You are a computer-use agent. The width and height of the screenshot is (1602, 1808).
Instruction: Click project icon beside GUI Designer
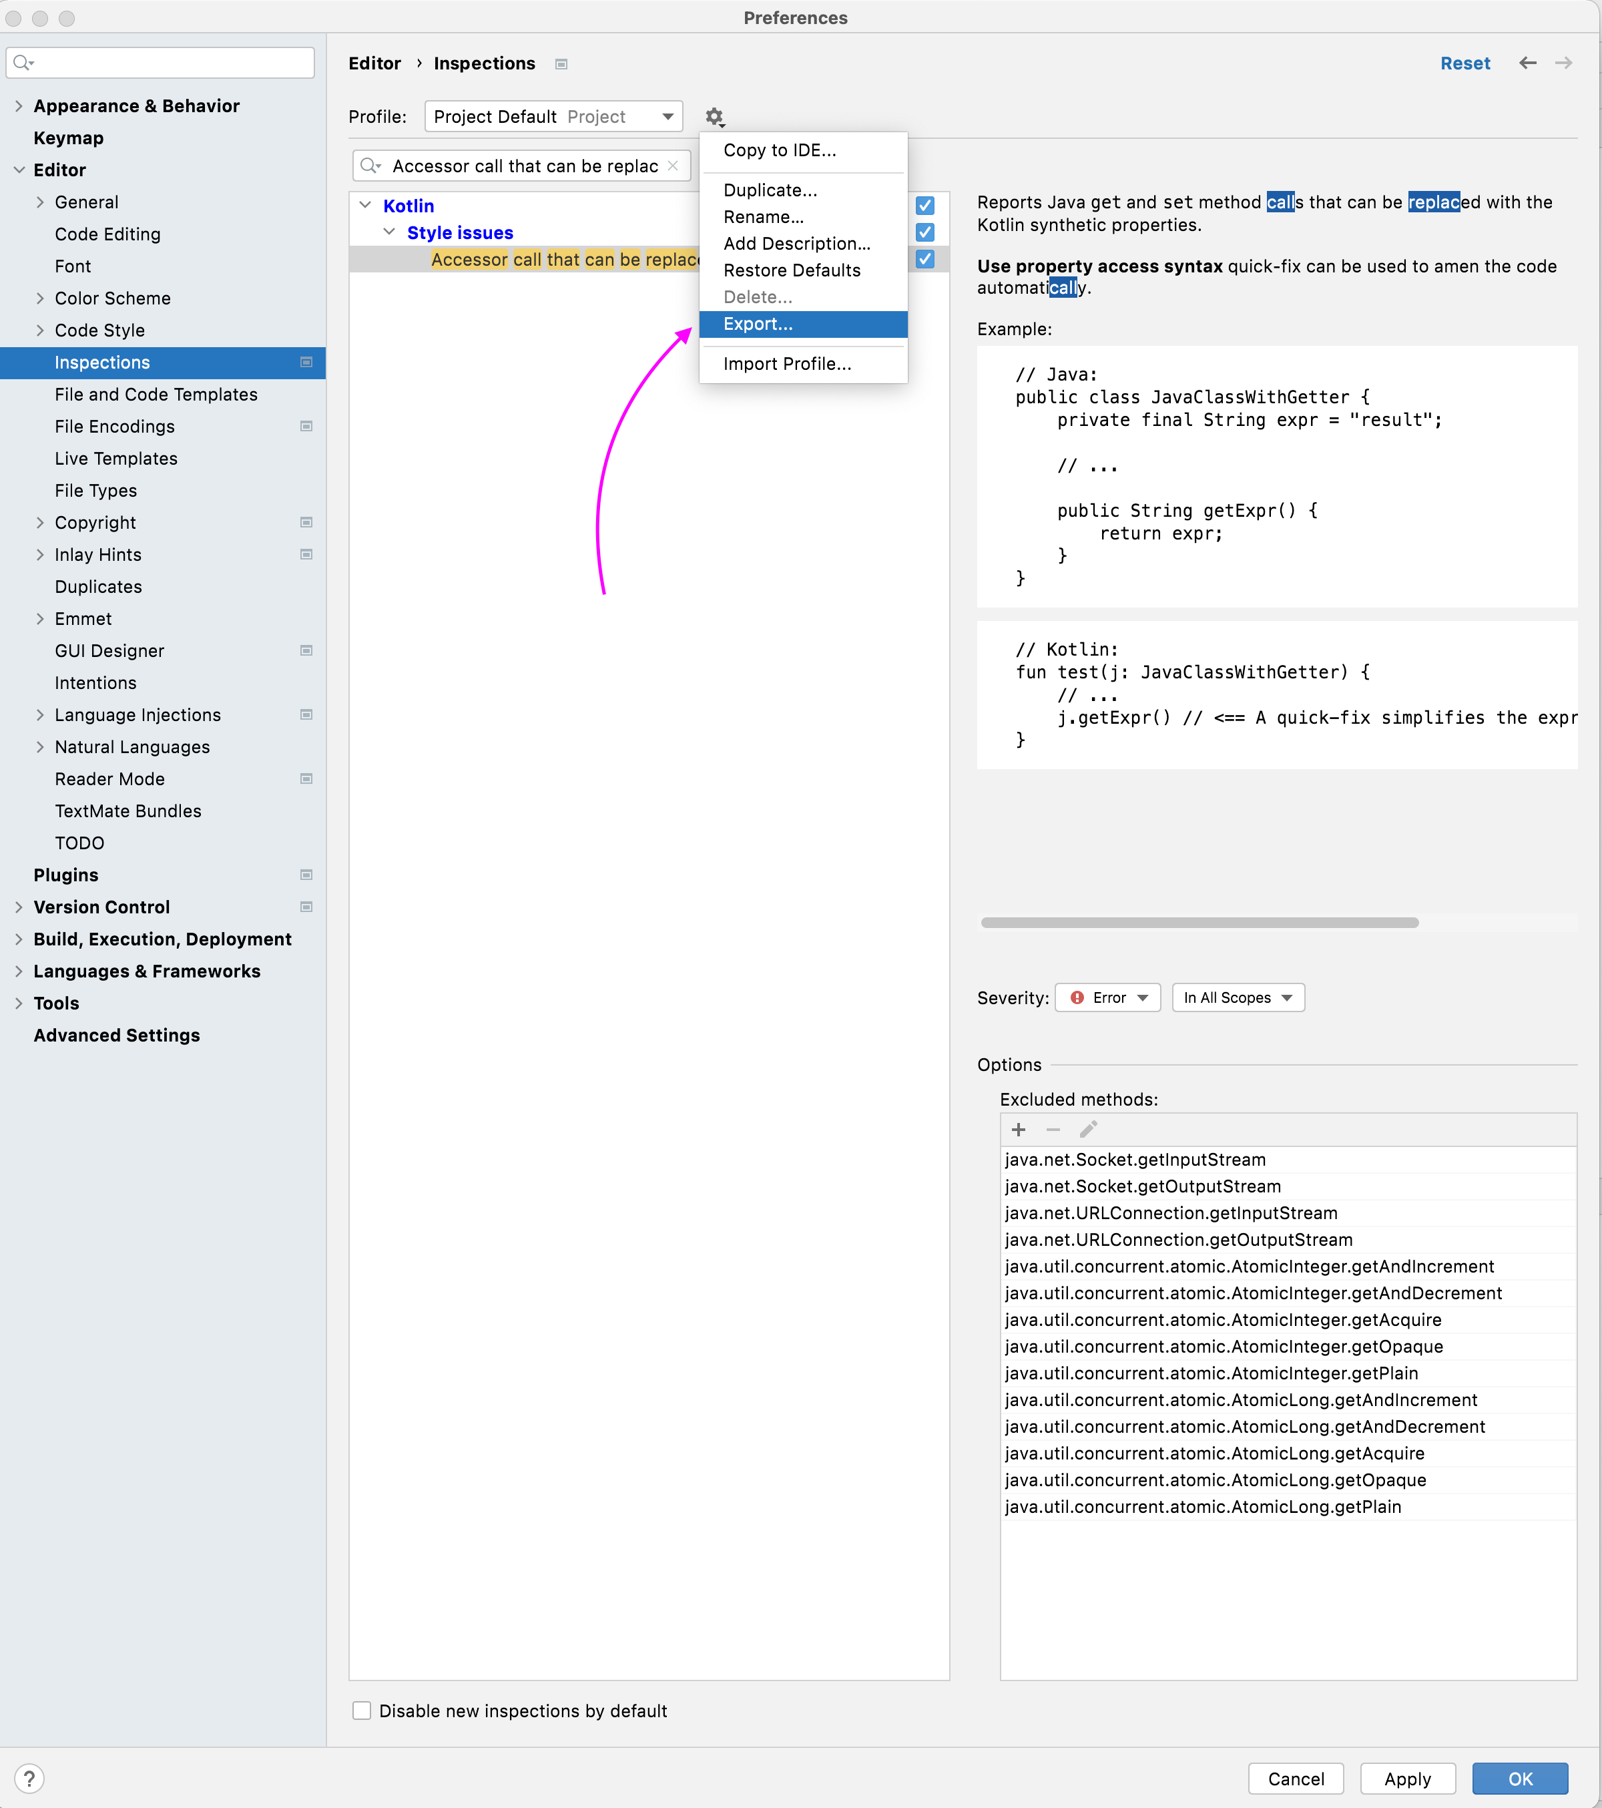coord(307,651)
